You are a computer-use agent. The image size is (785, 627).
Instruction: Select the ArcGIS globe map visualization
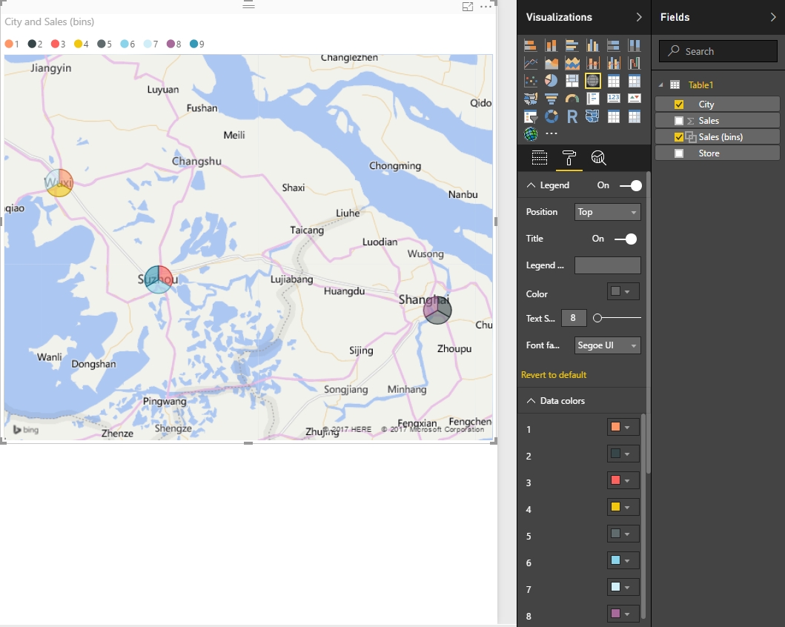point(530,134)
